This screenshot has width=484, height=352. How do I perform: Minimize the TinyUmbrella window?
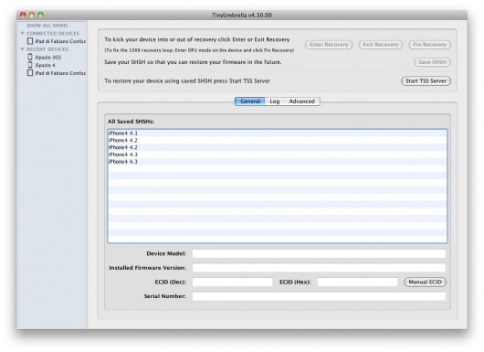(x=32, y=15)
